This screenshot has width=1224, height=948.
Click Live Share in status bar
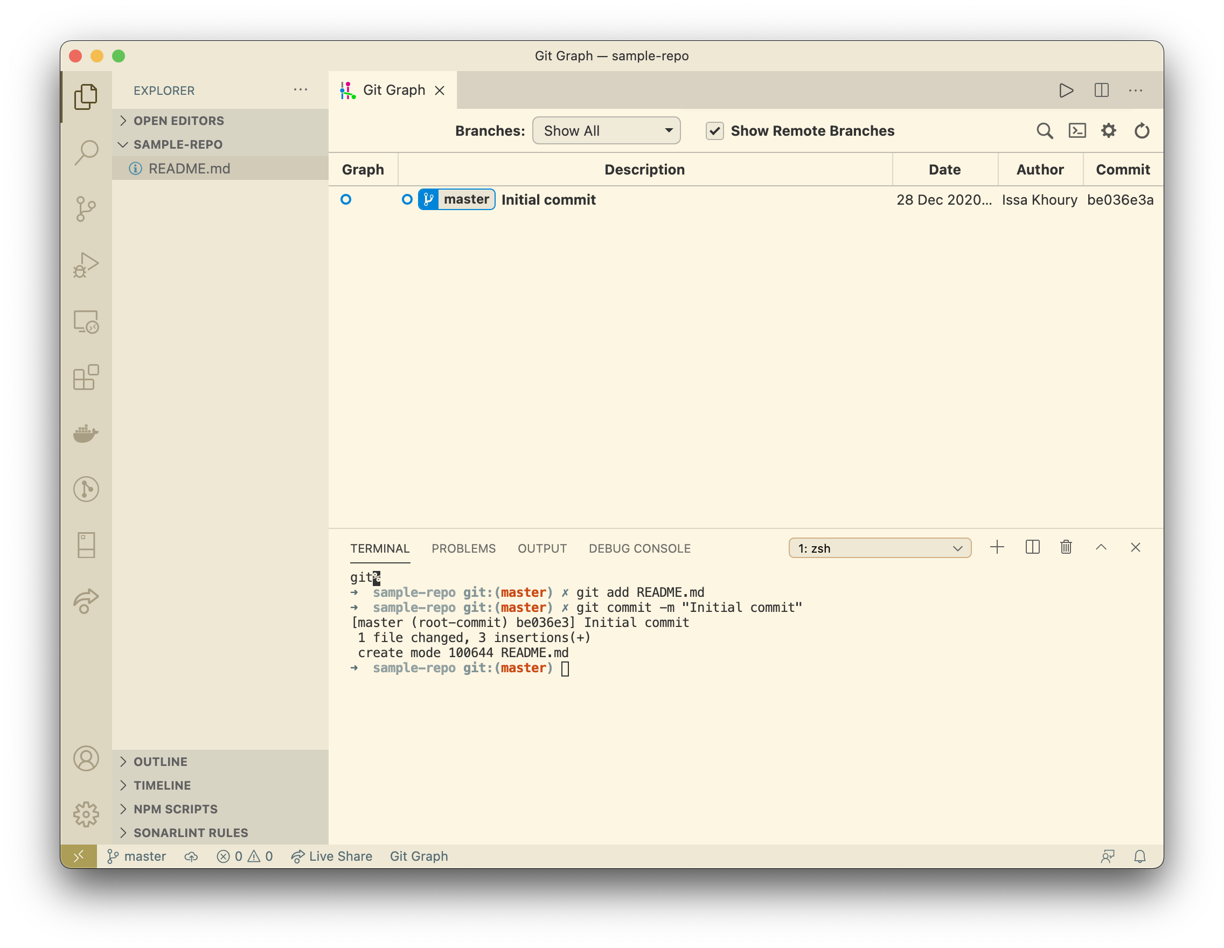(x=332, y=856)
